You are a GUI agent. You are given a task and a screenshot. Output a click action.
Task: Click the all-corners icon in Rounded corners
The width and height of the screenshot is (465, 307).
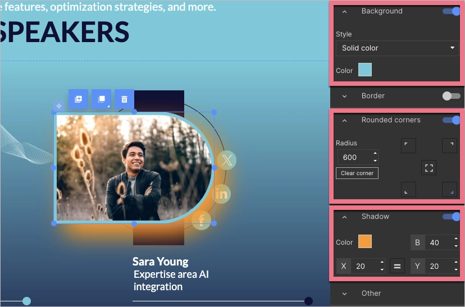pos(429,168)
